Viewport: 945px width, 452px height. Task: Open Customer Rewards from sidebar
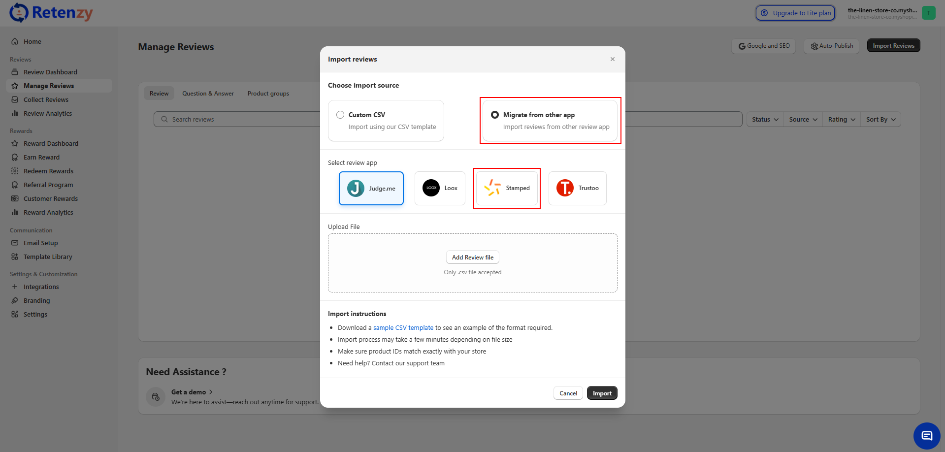tap(59, 198)
